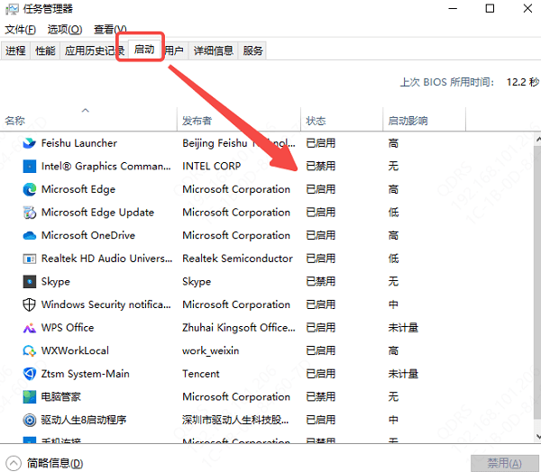Image resolution: width=541 pixels, height=472 pixels.
Task: Select Windows Security notifica... entry
Action: click(105, 304)
